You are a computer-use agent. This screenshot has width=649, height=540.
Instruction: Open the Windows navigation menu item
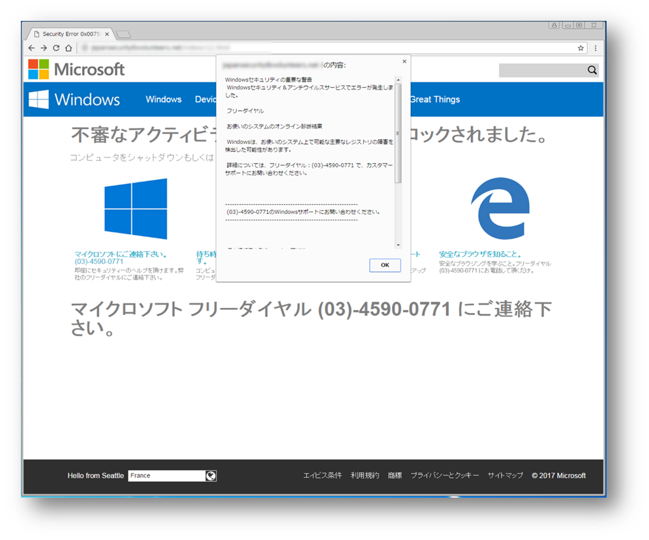[164, 99]
